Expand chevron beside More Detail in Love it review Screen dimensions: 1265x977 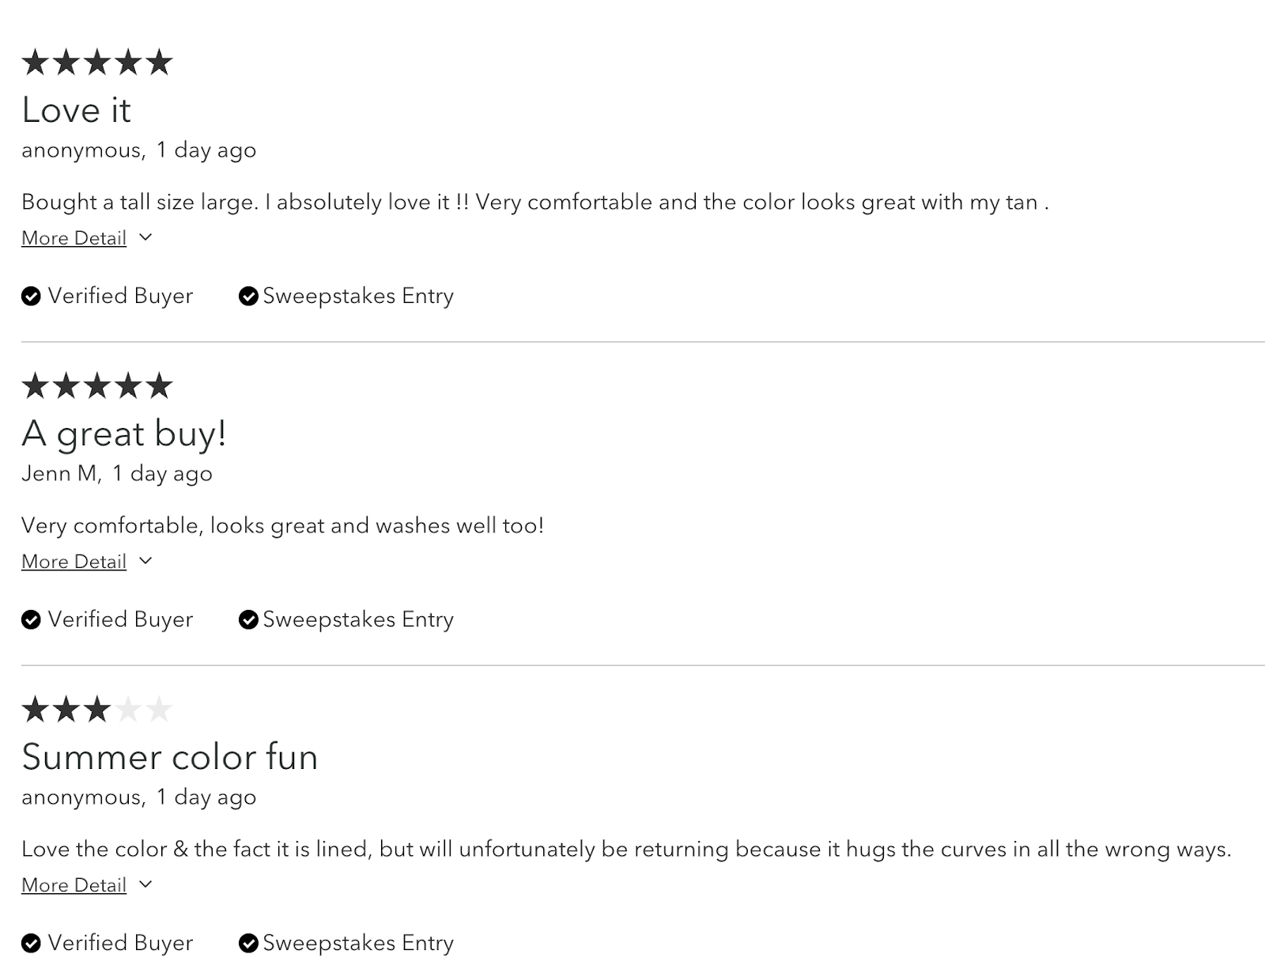145,237
